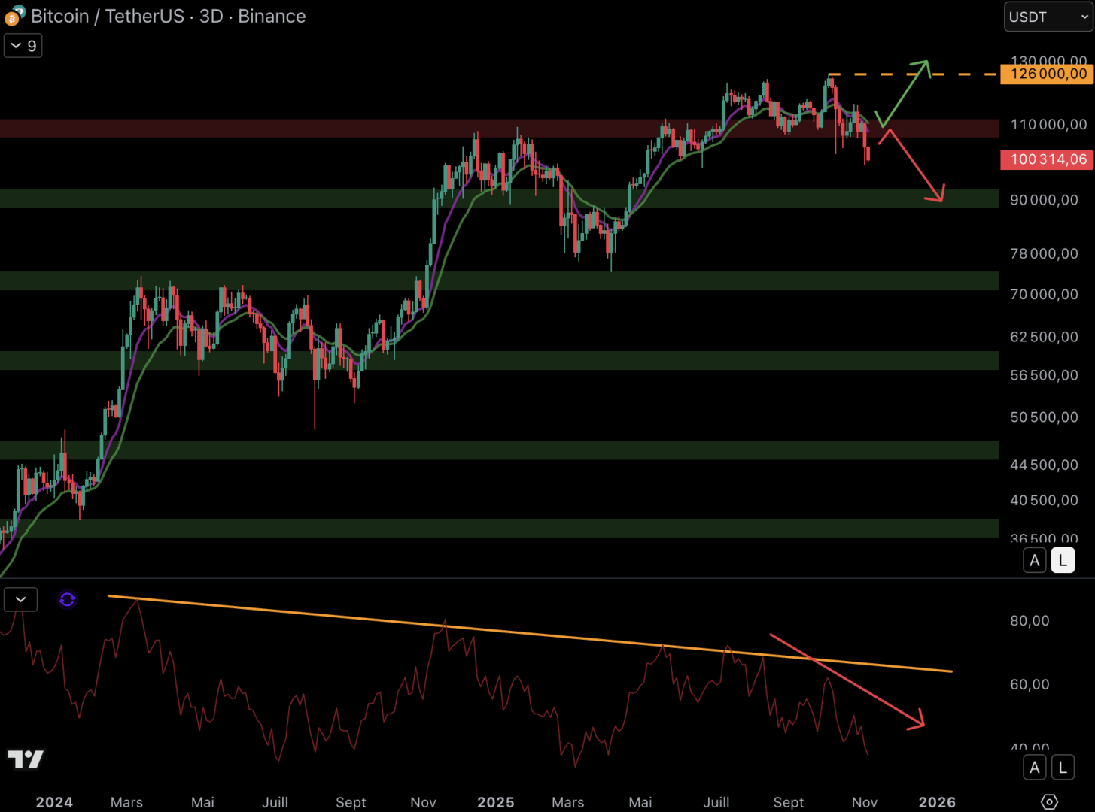Click the orange 126 000,00 price label
Viewport: 1095px width, 812px height.
point(1048,74)
